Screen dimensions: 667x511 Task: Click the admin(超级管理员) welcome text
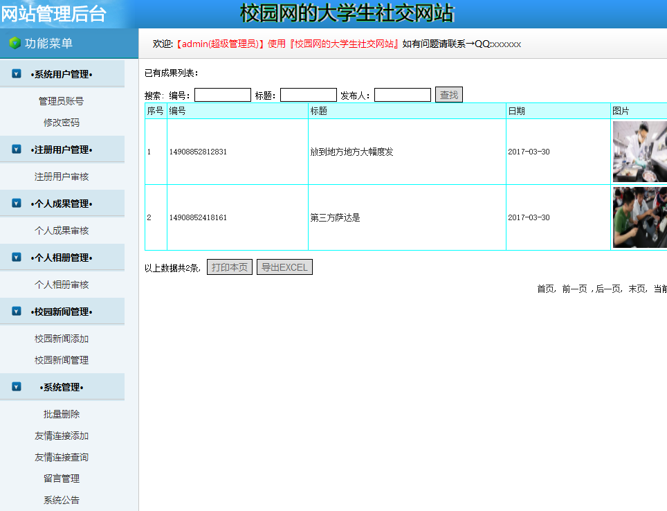[x=219, y=44]
